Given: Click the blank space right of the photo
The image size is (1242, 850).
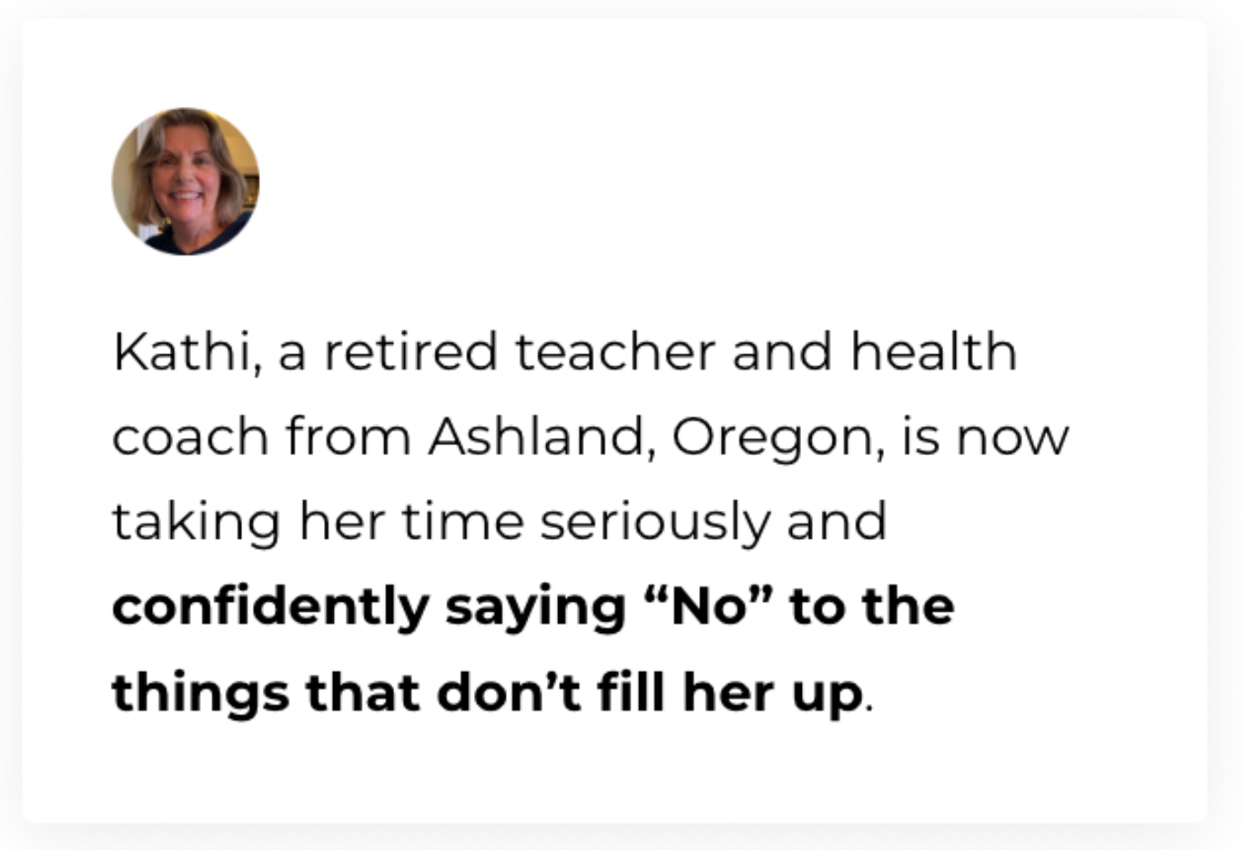Looking at the screenshot, I should click(720, 181).
